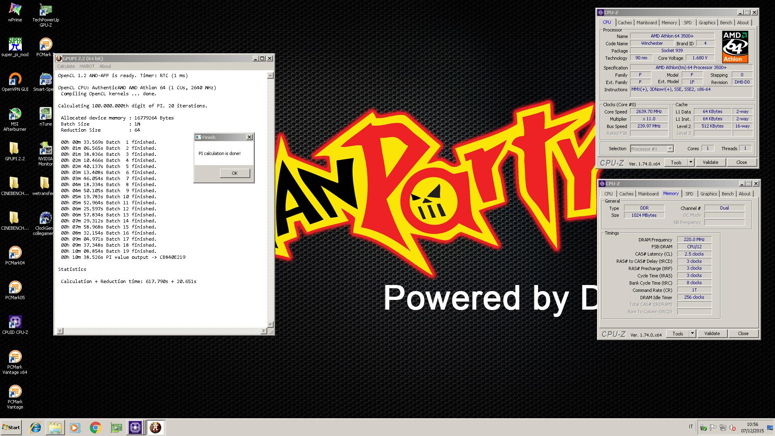This screenshot has height=436, width=775.
Task: Click Tools button in bottom CPU-Z
Action: [x=678, y=333]
